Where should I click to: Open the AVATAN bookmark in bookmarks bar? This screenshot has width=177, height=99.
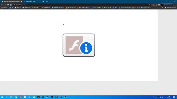click(x=58, y=8)
